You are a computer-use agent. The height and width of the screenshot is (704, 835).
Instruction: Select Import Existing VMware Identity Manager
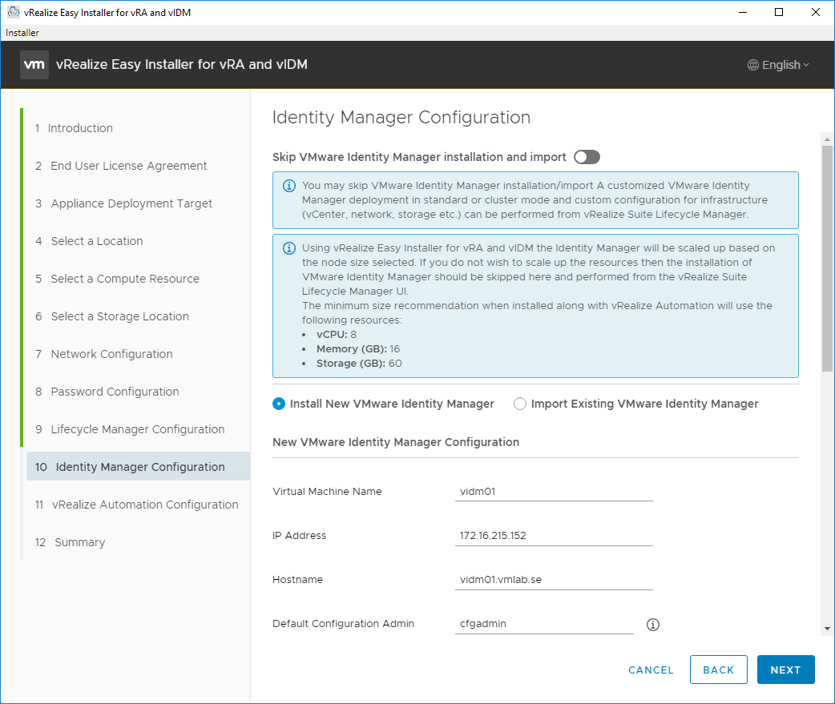coord(520,404)
